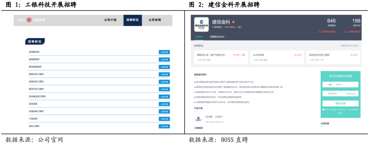Image resolution: width=370 pixels, height=146 pixels.
Task: Switch to the 招聘职位(846) tab
Action: tap(217, 37)
